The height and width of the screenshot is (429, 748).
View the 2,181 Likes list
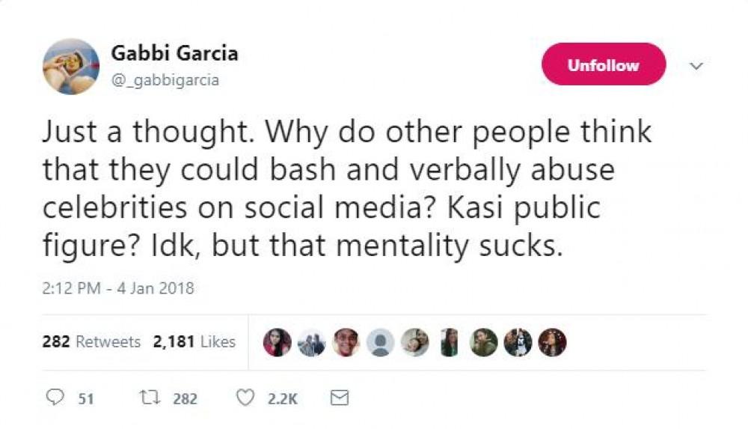[194, 342]
